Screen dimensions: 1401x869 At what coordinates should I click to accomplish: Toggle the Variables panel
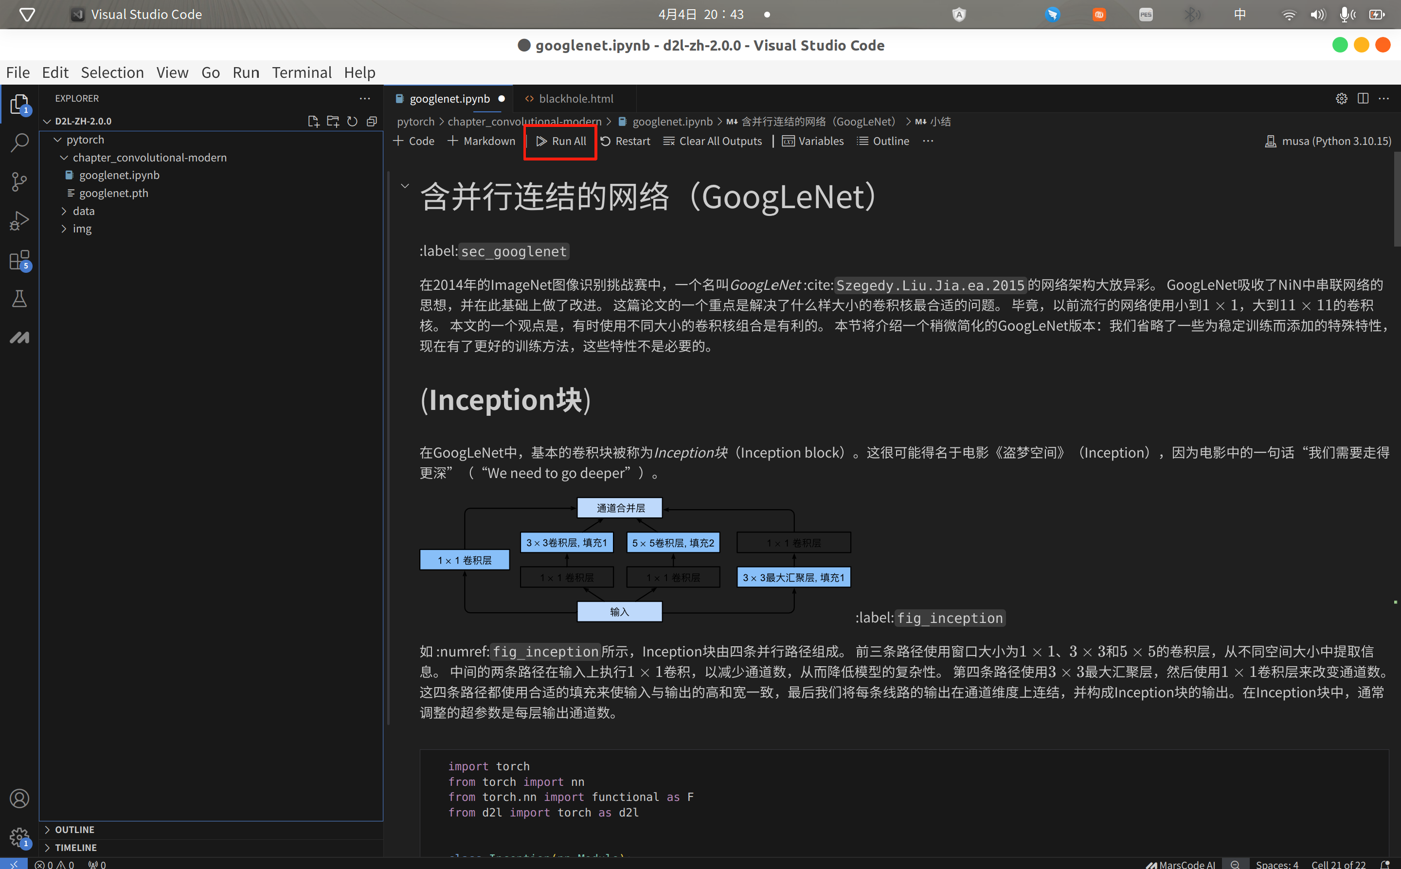pos(813,141)
